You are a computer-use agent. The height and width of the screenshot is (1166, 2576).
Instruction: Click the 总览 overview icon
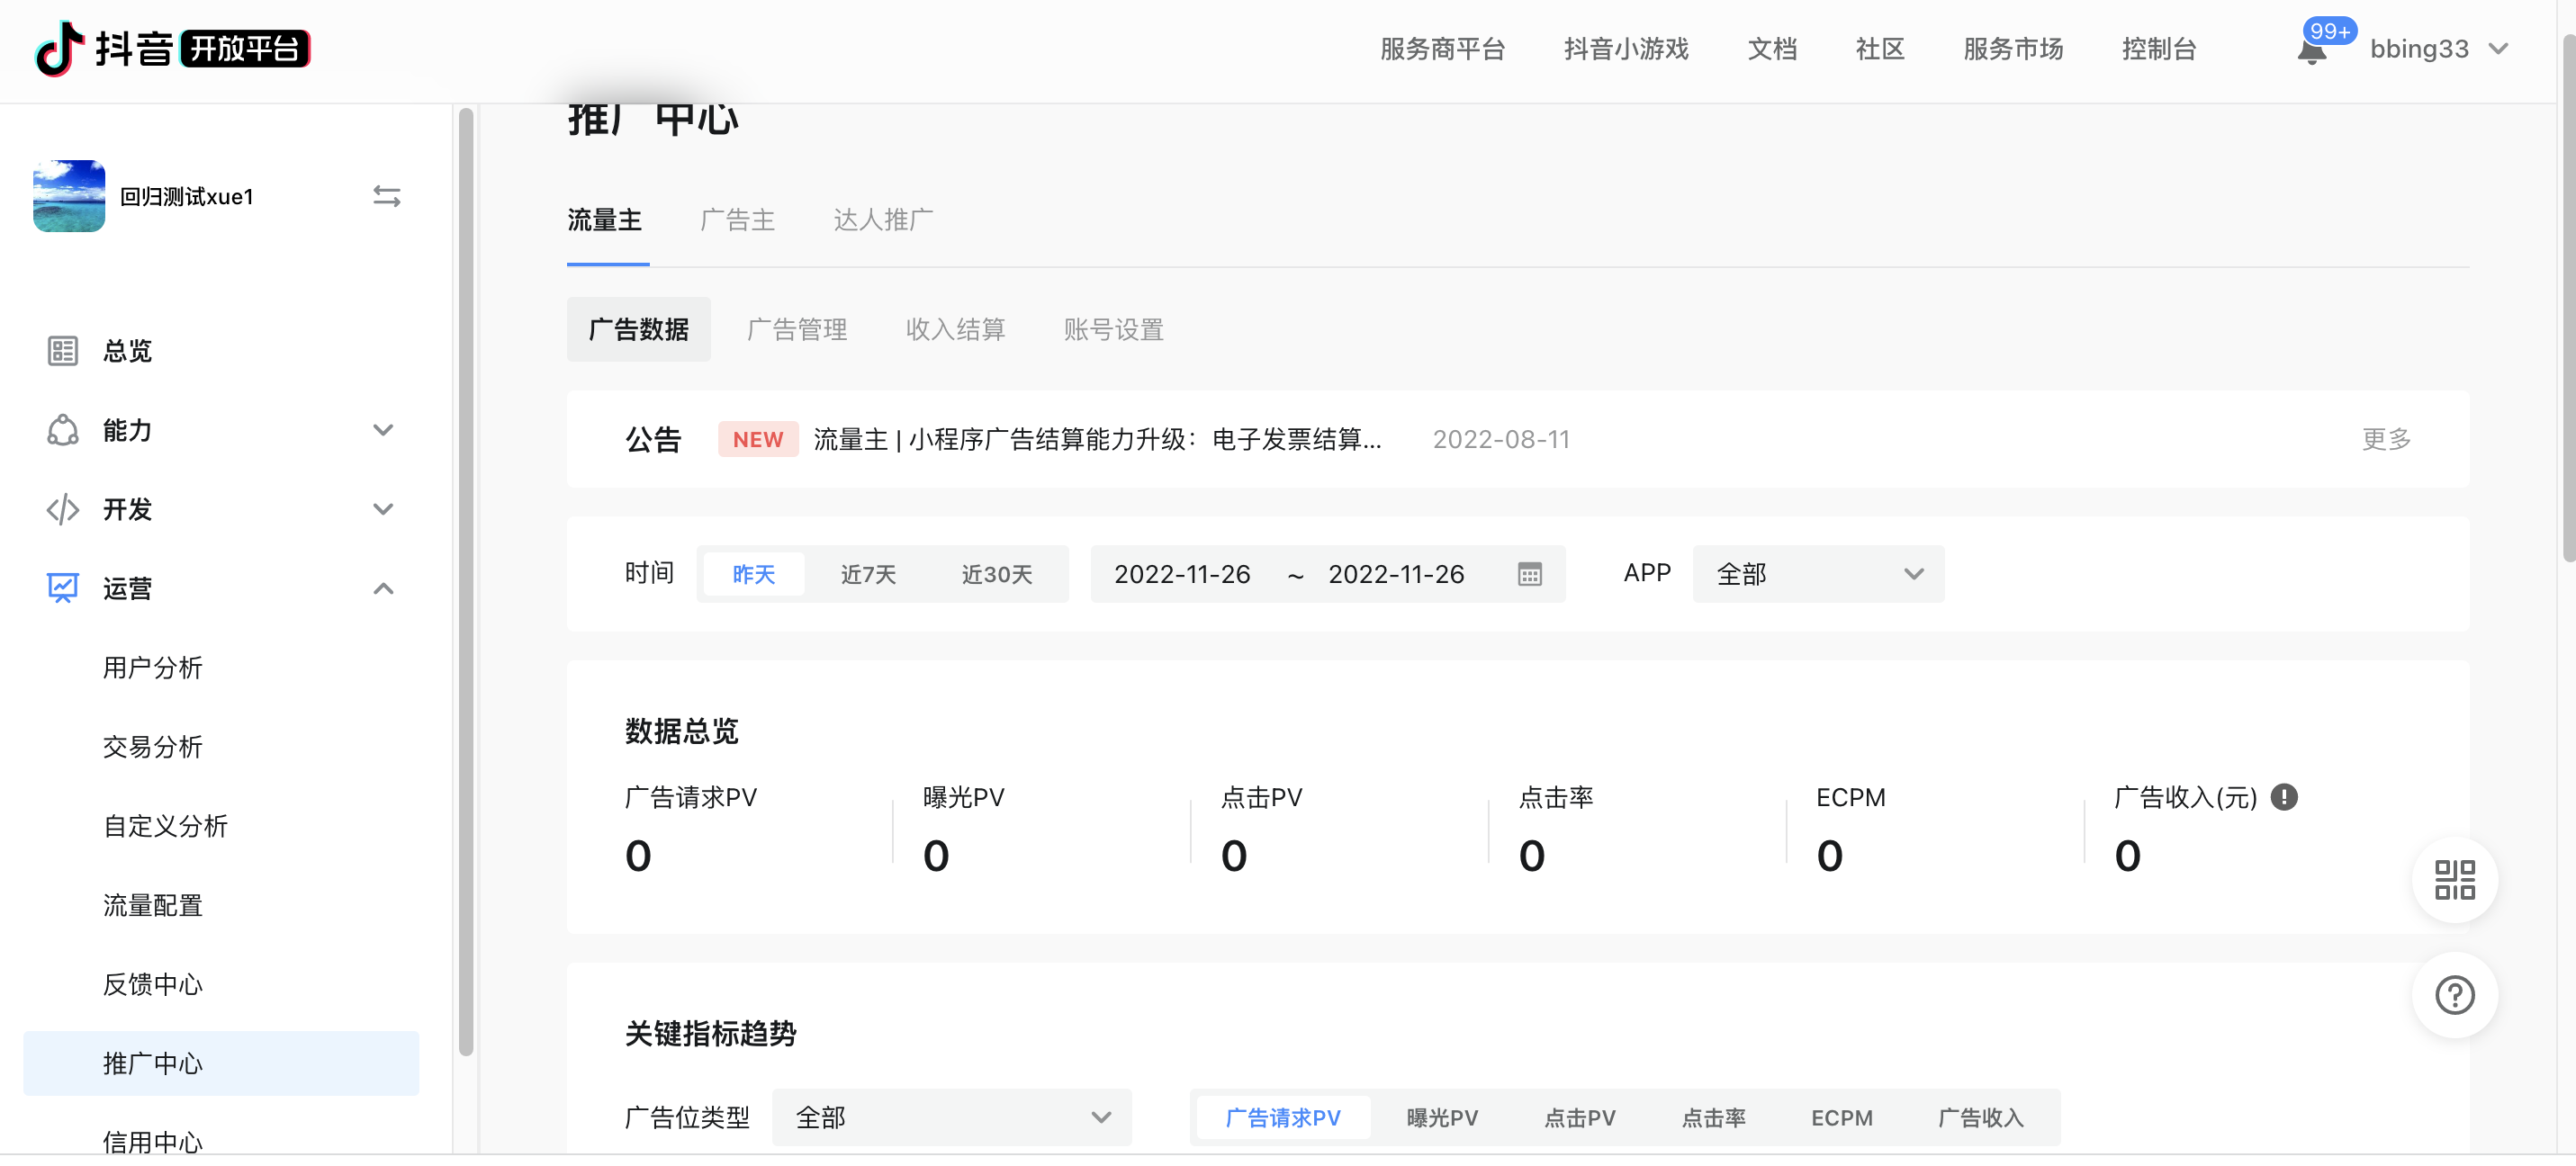tap(63, 351)
